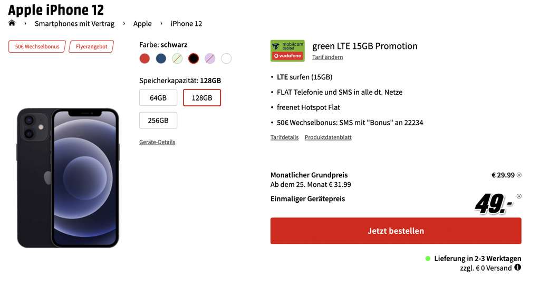
Task: Expand Geräte-Details link
Action: coord(157,142)
